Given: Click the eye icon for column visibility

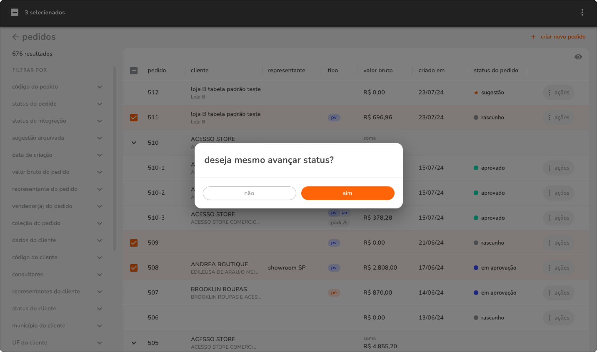Looking at the screenshot, I should coord(578,57).
